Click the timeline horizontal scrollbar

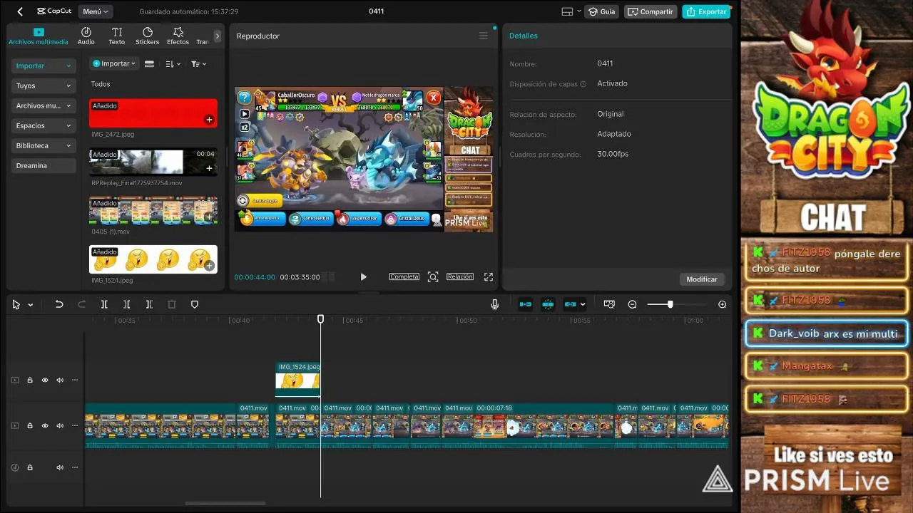click(225, 503)
